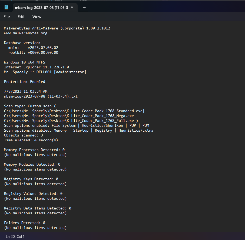Click '(No malicious items detected)' under Memory Processes Detected
Screen dimensions: 245x240
pos(35,155)
